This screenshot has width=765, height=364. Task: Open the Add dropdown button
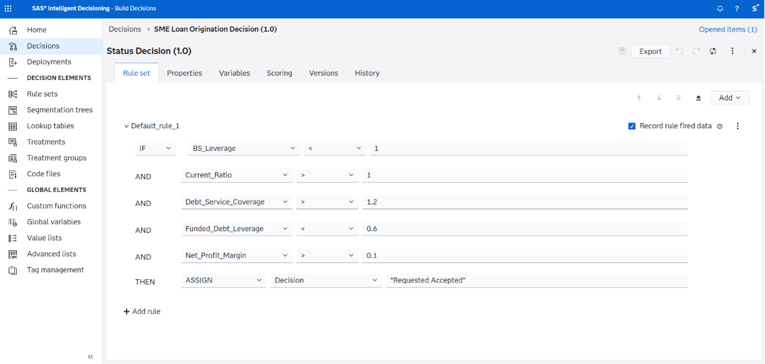(730, 98)
